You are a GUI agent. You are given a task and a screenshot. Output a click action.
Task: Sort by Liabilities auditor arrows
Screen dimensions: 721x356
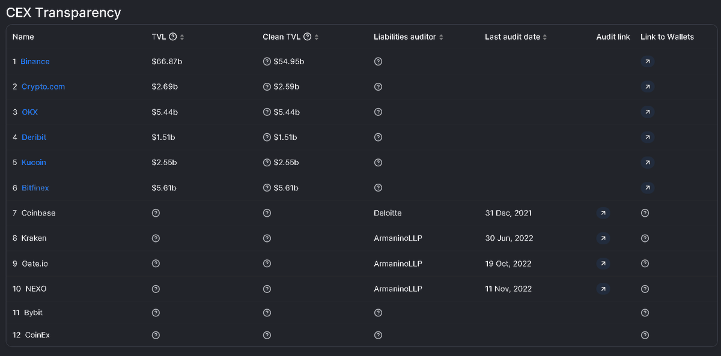point(441,37)
